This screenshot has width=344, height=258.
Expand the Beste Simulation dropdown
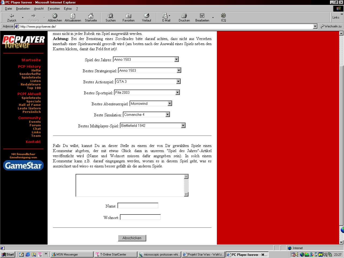coord(167,114)
